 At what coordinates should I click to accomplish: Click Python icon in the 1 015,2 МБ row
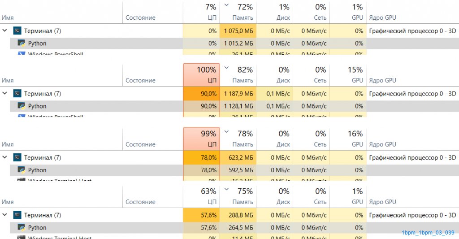[x=21, y=43]
